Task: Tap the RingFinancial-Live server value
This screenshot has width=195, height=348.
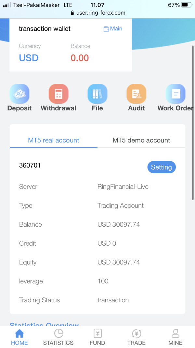Action: click(x=123, y=187)
